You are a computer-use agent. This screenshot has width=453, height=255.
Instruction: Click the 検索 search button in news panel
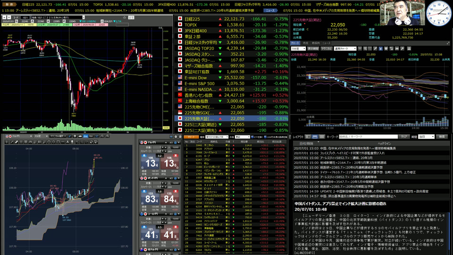coord(442,136)
